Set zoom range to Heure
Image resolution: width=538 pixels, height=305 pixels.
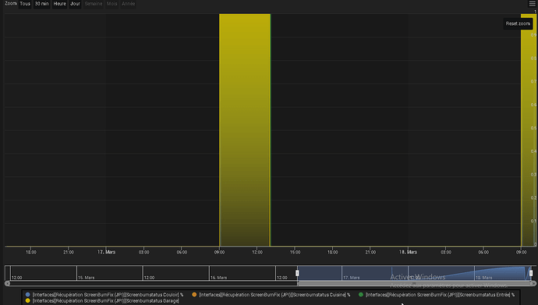(60, 4)
